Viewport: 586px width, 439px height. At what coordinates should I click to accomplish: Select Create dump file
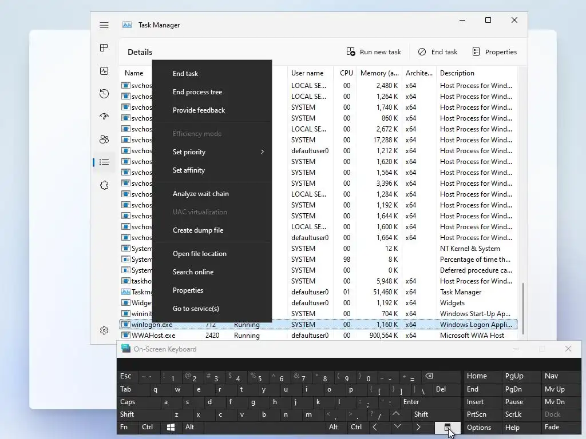tap(212, 230)
